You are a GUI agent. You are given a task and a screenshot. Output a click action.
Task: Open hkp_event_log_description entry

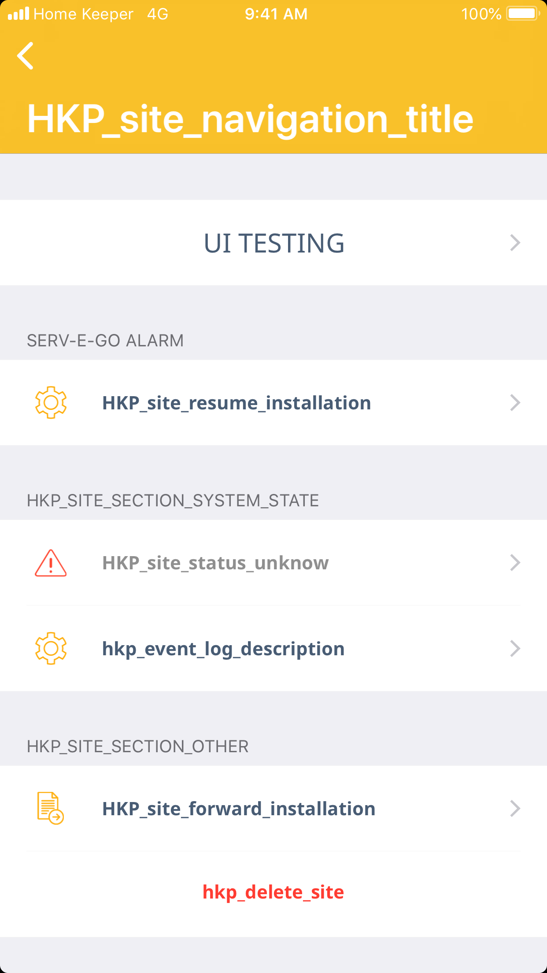pos(223,649)
